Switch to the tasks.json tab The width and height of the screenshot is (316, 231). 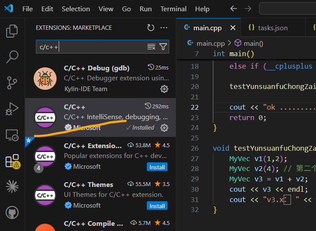click(x=273, y=28)
